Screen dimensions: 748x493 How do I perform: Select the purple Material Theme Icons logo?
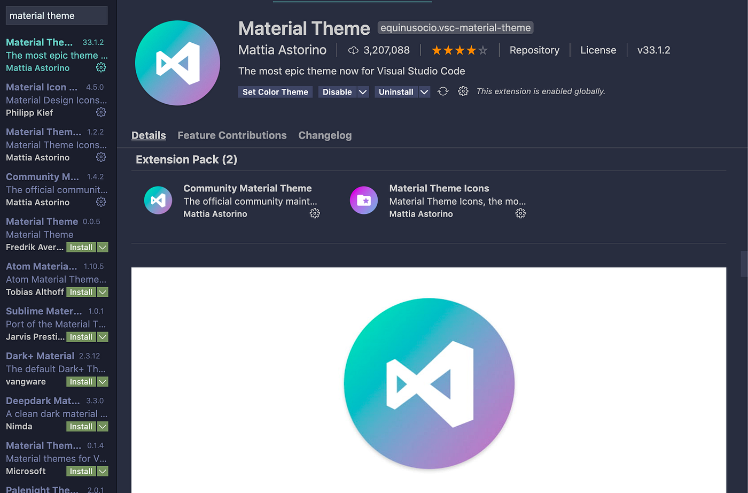364,200
